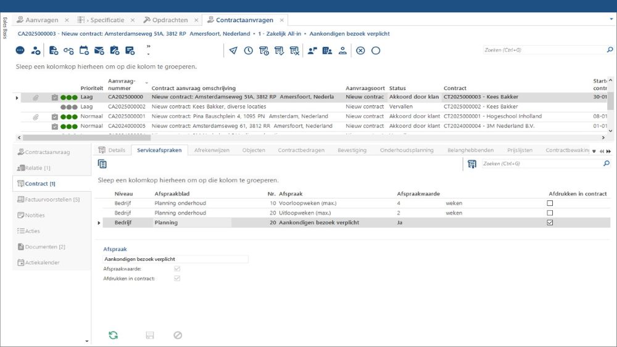Screen dimensions: 617x347
Task: Open the tab list dropdown beside Contractbewaking
Action: (x=594, y=150)
